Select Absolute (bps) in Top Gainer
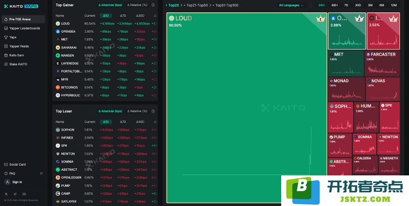This screenshot has width=409, height=206. click(x=110, y=5)
